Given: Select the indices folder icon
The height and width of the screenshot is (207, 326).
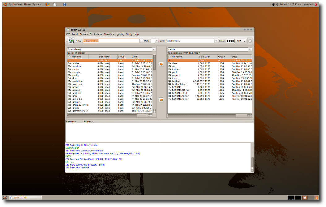Looking at the screenshot, I should (x=170, y=69).
